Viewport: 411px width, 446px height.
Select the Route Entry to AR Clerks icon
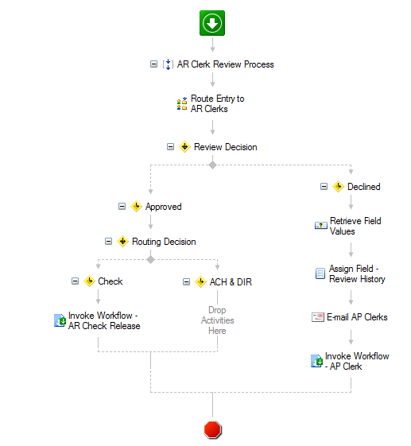click(182, 104)
